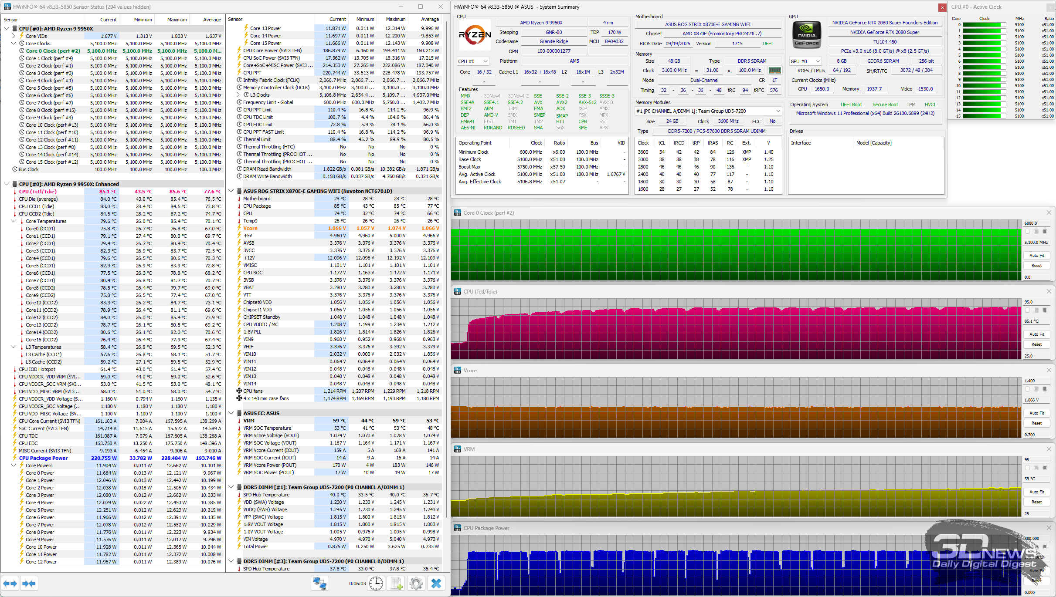This screenshot has height=597, width=1056.
Task: Open the CPU #0 selector dropdown
Action: click(x=473, y=61)
